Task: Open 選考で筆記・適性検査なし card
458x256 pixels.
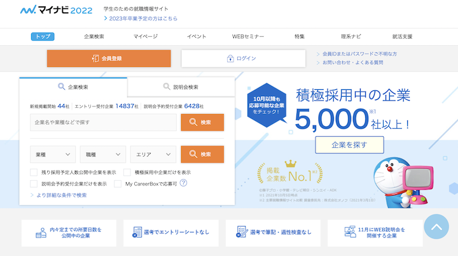Action: 273,233
